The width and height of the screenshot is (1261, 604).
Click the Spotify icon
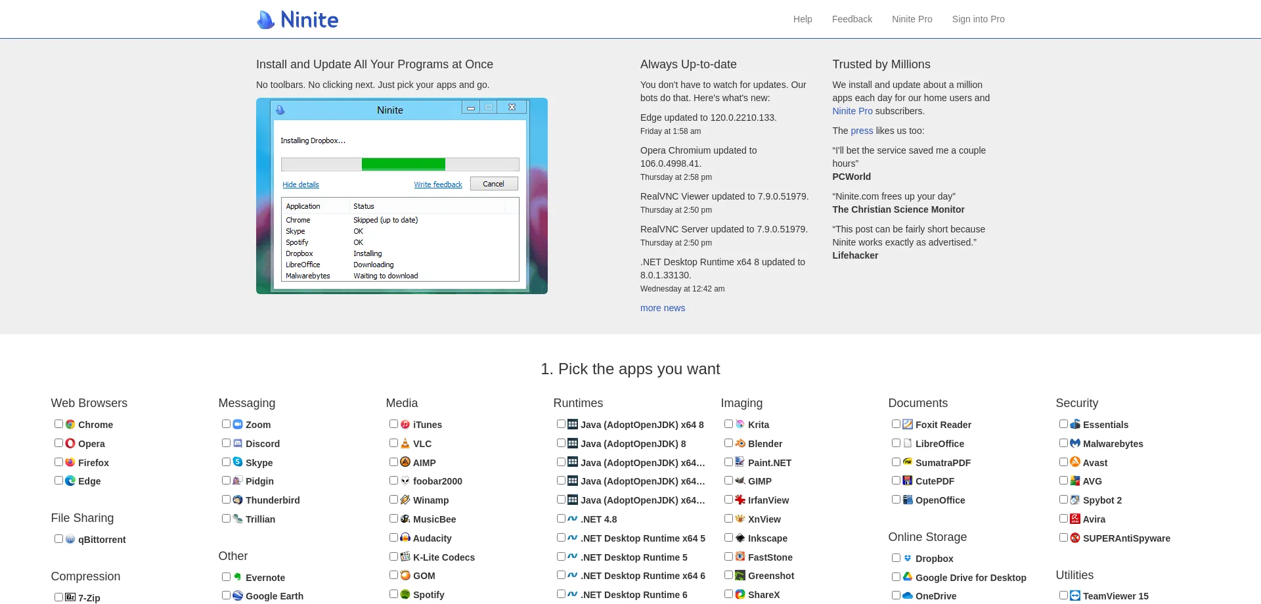405,595
